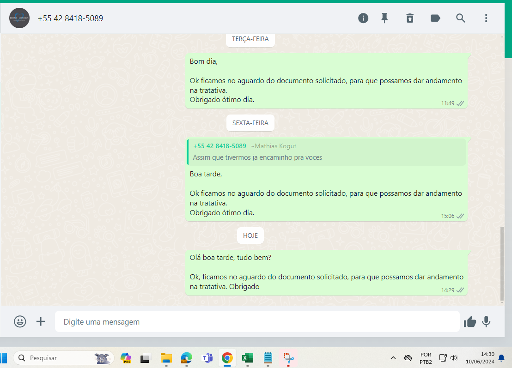Record a voice message with microphone icon
The height and width of the screenshot is (368, 512).
coord(486,322)
